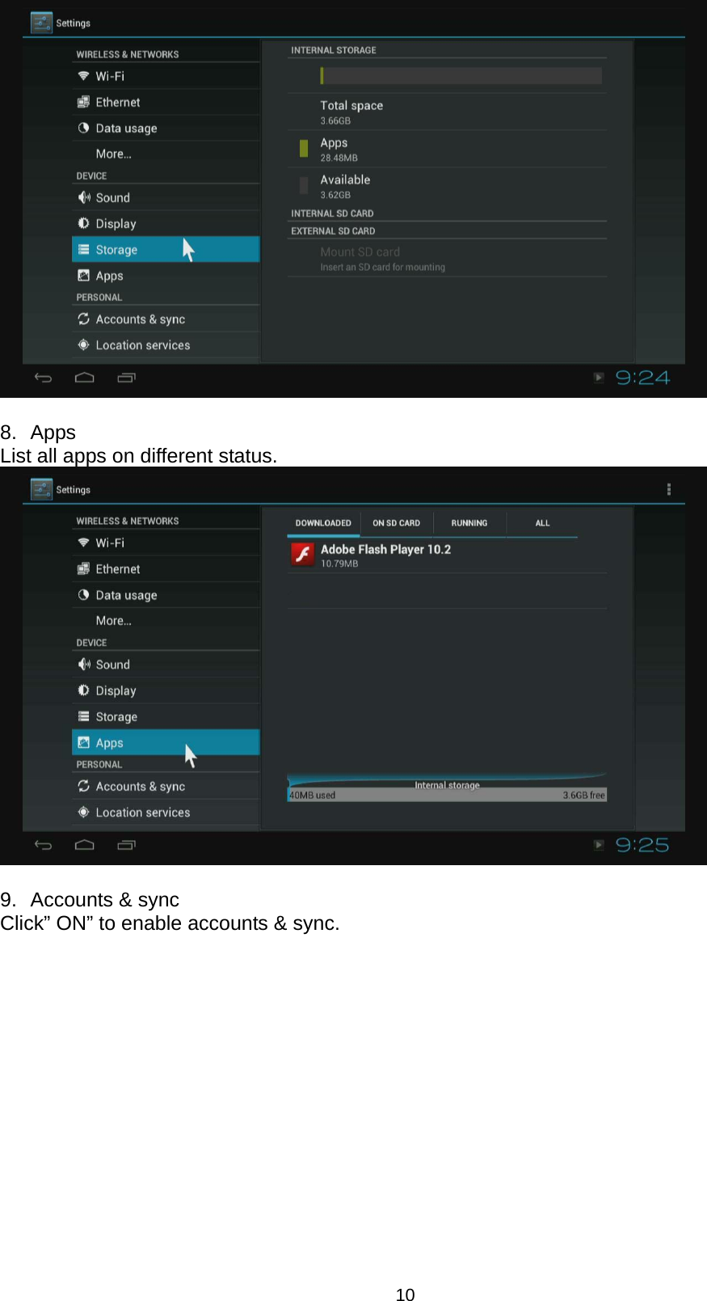This screenshot has width=707, height=1301.
Task: Switch to the ALL apps tab
Action: point(542,523)
